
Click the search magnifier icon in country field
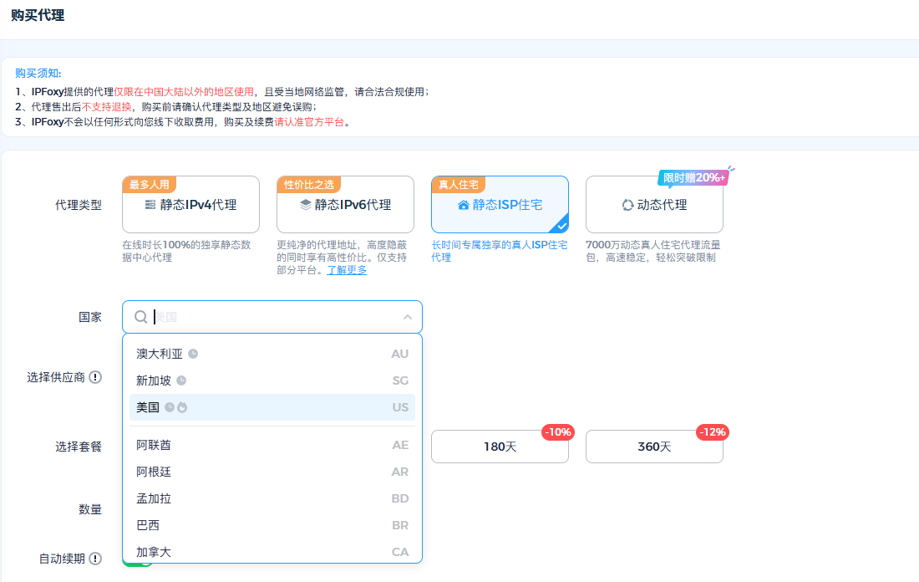point(141,317)
